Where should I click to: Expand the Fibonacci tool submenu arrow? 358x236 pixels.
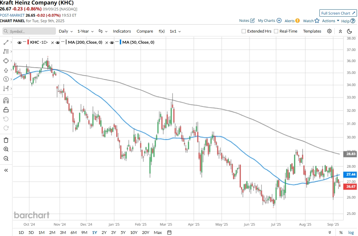point(11,52)
